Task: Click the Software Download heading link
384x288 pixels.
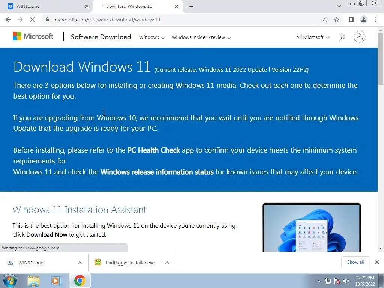Action: (x=101, y=37)
